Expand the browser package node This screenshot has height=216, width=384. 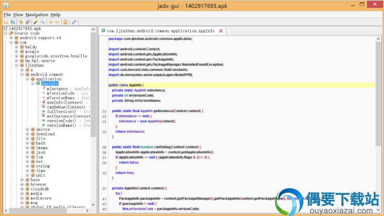pos(22,185)
